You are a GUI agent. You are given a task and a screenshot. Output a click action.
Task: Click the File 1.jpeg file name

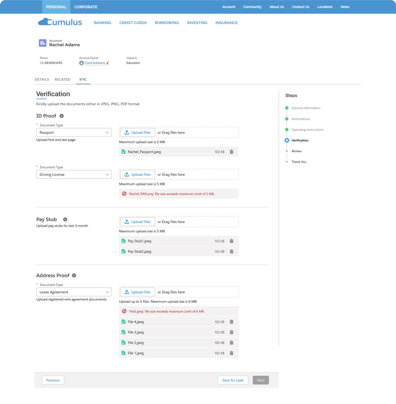(x=136, y=353)
